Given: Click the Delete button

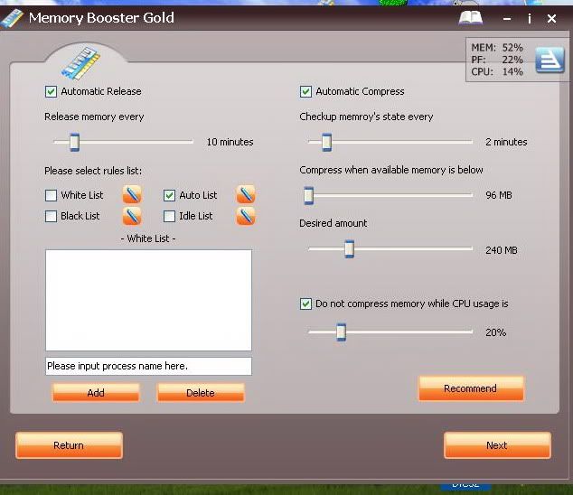Looking at the screenshot, I should point(201,393).
